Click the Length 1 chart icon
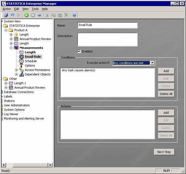The image size is (186, 174). pos(11,83)
